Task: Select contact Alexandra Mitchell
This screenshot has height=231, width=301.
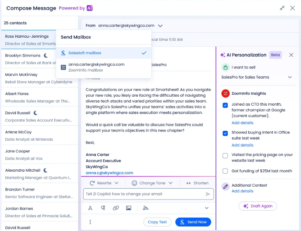Action: coord(39,174)
